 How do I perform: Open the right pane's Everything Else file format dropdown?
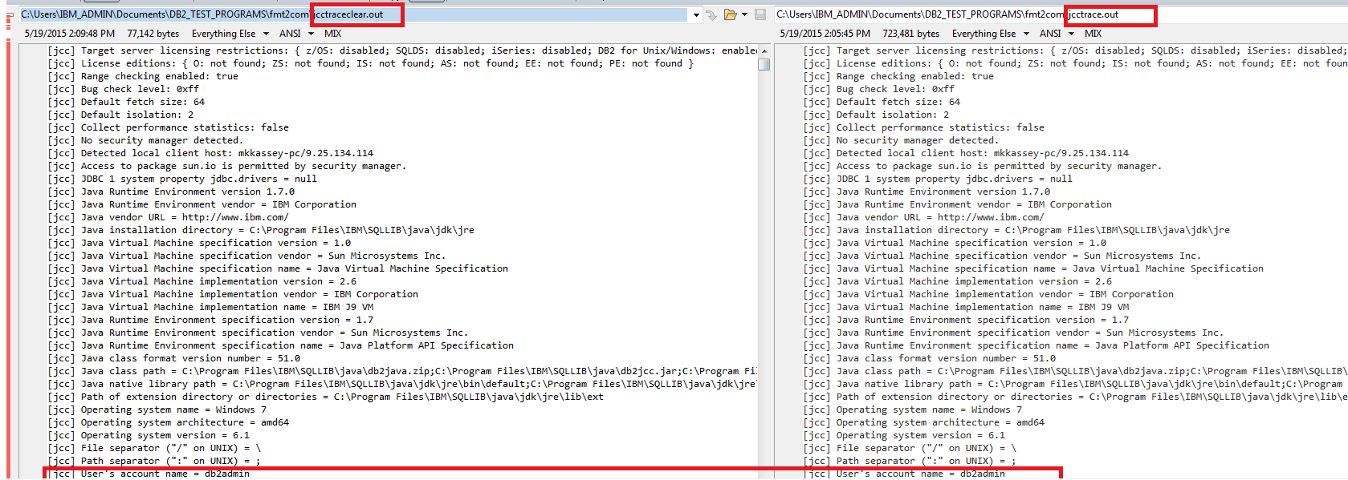click(991, 34)
